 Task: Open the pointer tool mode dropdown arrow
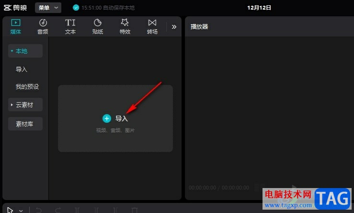point(21,211)
